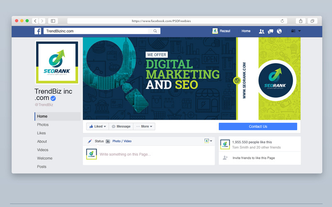The height and width of the screenshot is (207, 332).
Task: Open the SEORANK profile picture
Action: (57, 63)
